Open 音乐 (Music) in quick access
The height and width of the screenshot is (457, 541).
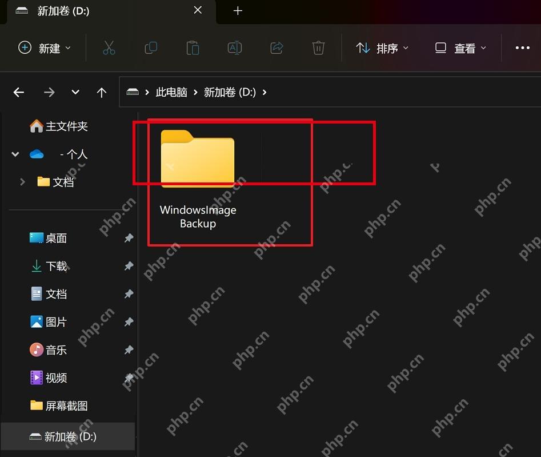point(49,350)
